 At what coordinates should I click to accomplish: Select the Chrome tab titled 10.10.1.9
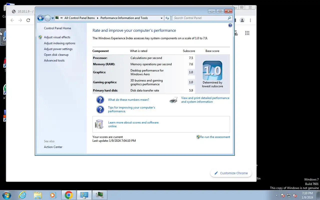tap(22, 11)
